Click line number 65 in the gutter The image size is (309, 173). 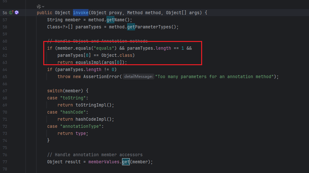point(5,77)
